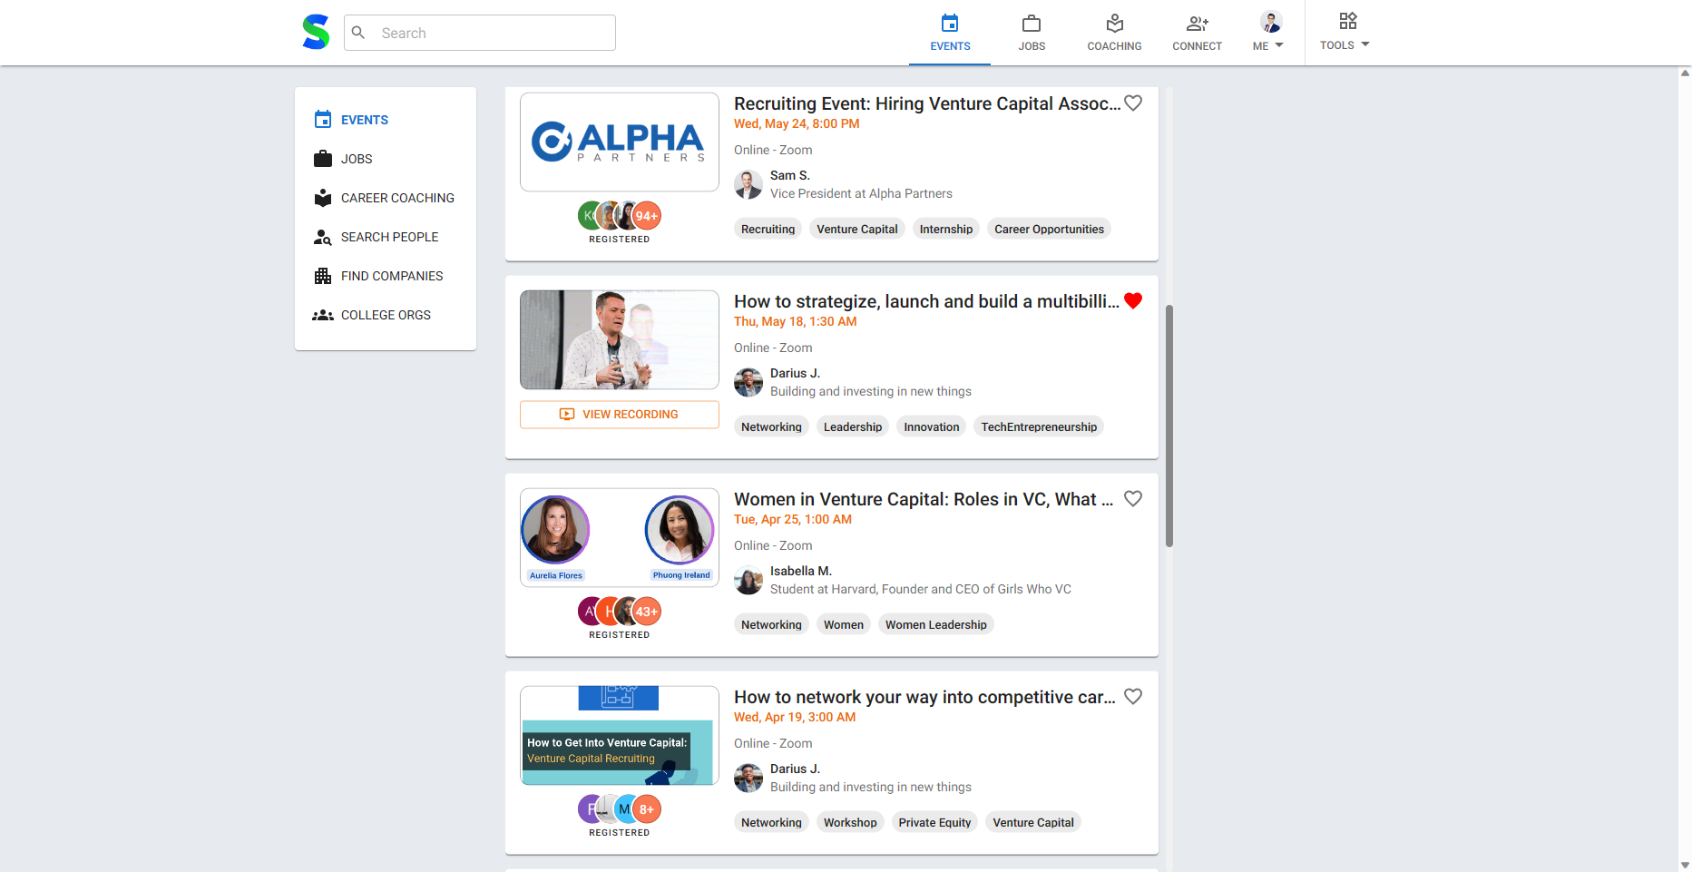1692x872 pixels.
Task: Open the Jobs tab in top navigation
Action: point(1032,33)
